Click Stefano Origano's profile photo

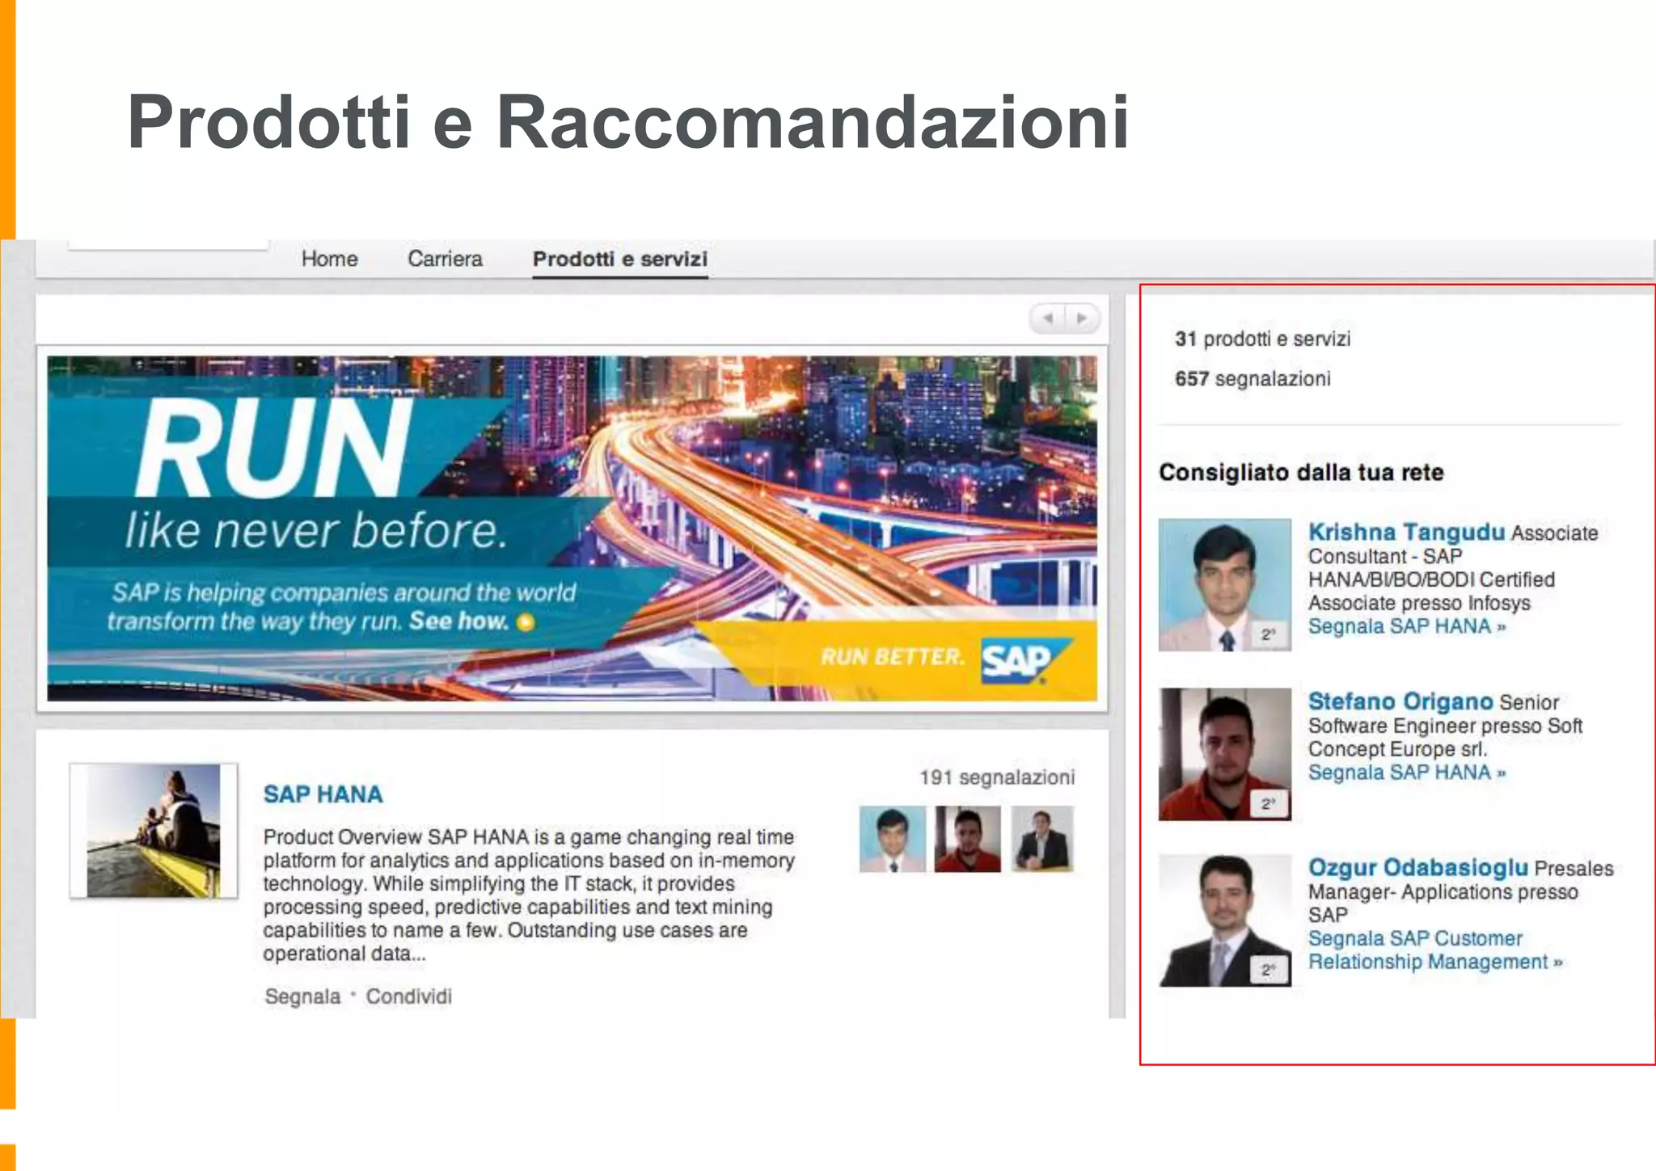(1224, 754)
